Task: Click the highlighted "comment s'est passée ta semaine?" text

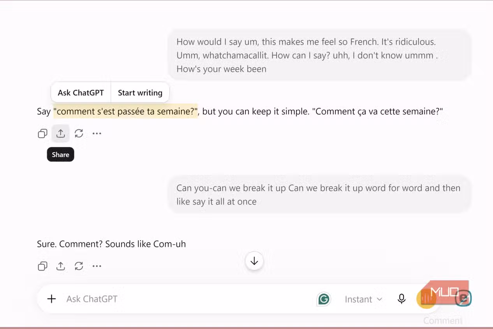Action: (126, 111)
